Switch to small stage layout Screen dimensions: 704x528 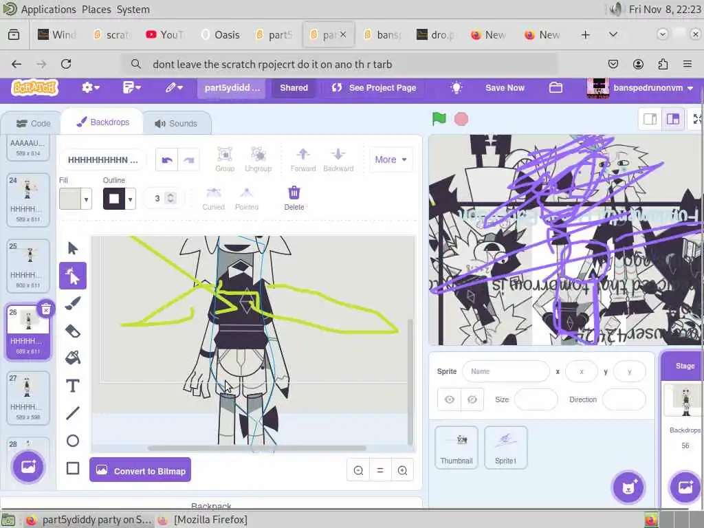(x=650, y=119)
